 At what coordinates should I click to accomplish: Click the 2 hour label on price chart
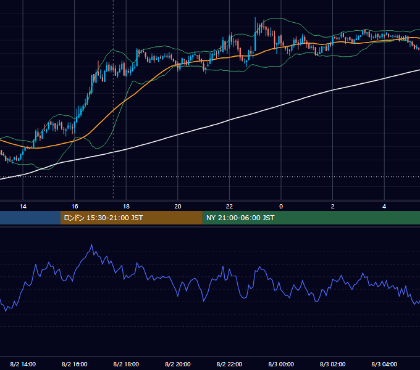(x=333, y=207)
